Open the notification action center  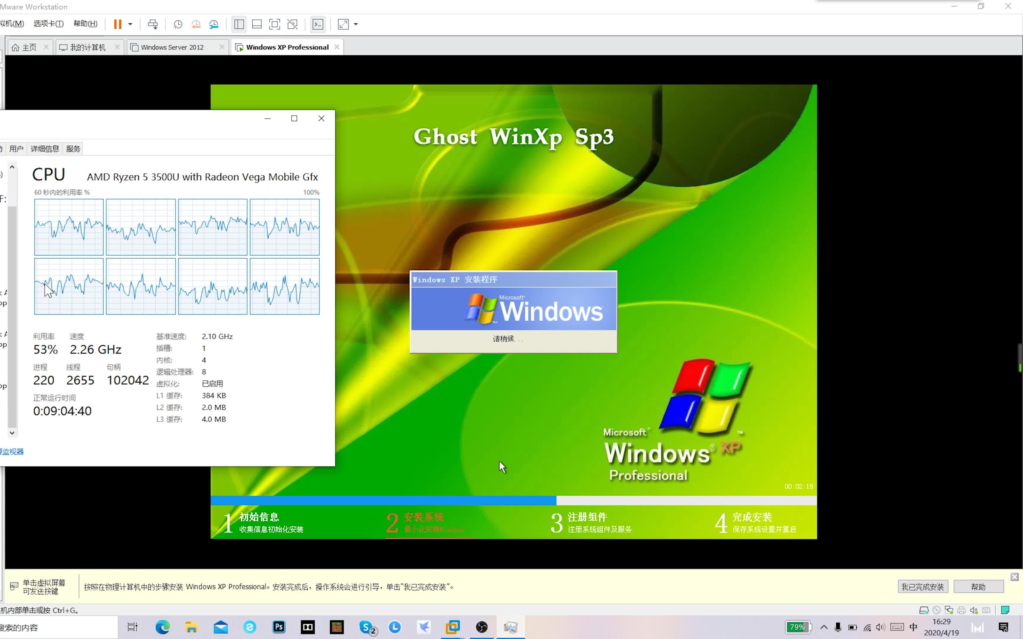[1003, 627]
